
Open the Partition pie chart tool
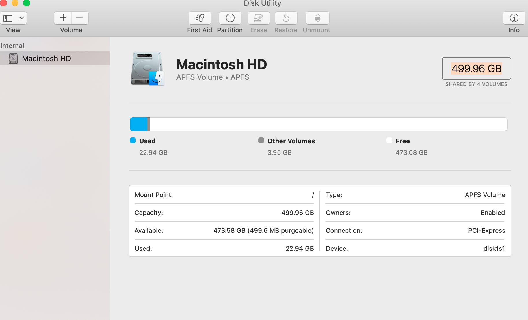coord(230,18)
